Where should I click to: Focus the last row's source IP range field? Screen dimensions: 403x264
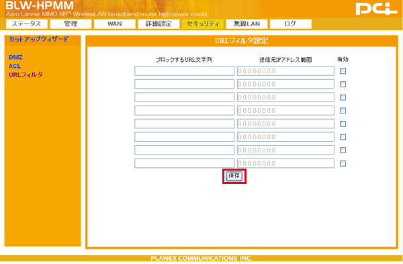point(285,163)
